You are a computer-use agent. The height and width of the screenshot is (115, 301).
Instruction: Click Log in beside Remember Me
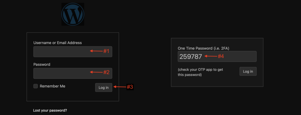104,87
